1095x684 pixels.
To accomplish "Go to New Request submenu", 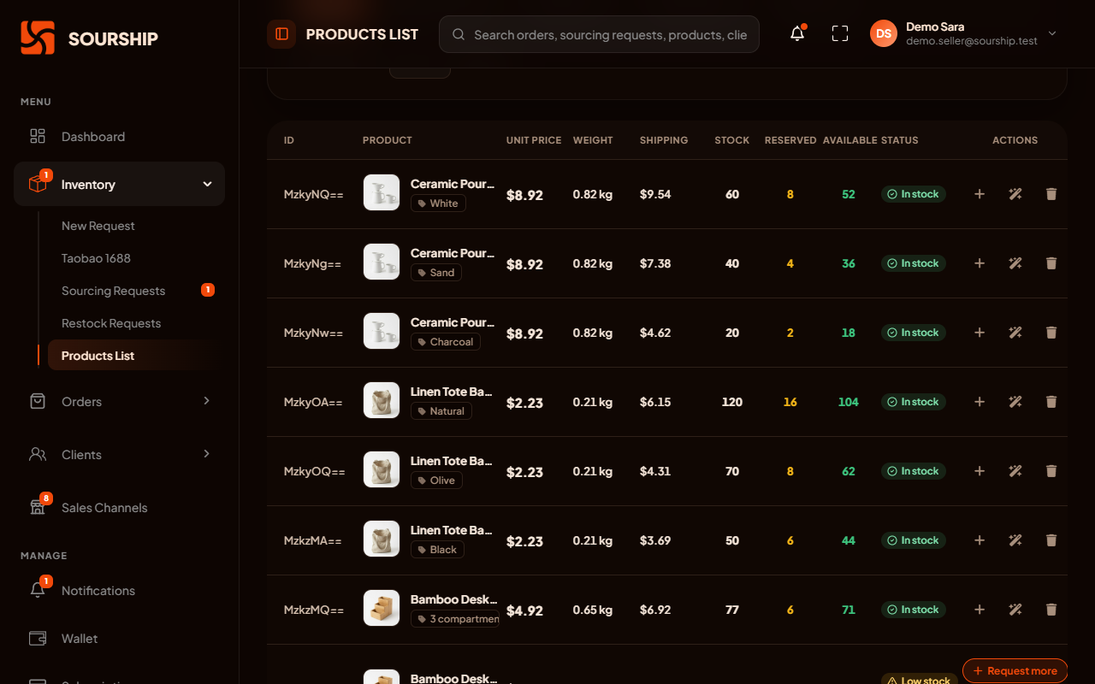I will pos(98,226).
